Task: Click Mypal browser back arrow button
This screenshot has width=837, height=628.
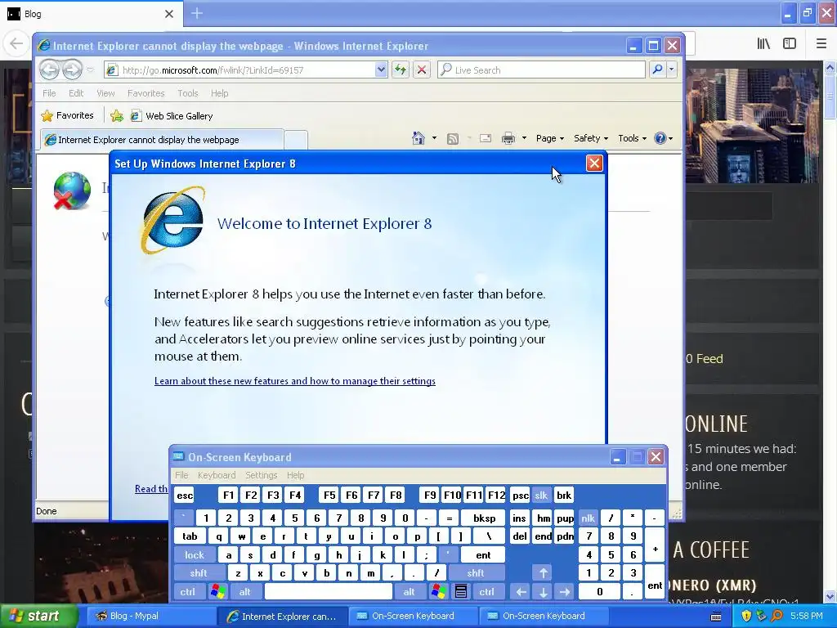Action: 16,43
